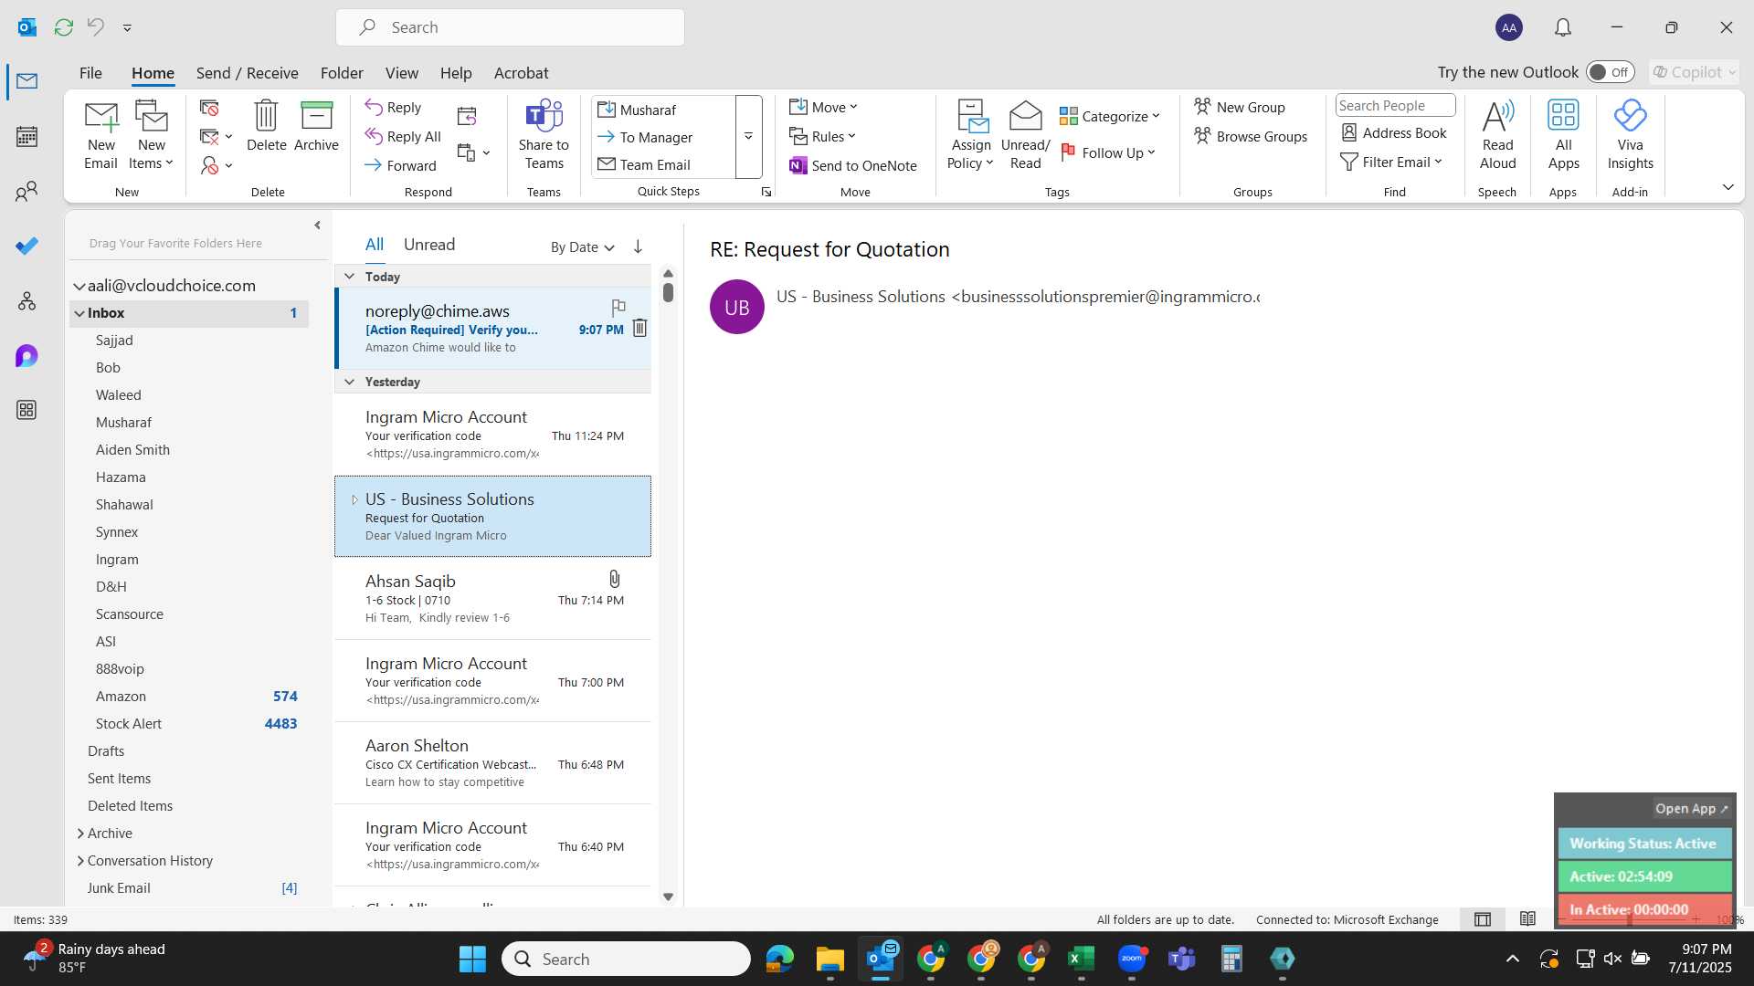
Task: Click Open App in the status widget
Action: [1692, 809]
